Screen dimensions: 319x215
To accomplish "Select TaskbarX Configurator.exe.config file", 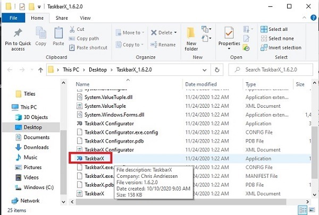I will point(117,132).
